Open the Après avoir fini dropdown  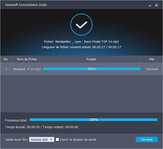[42, 139]
